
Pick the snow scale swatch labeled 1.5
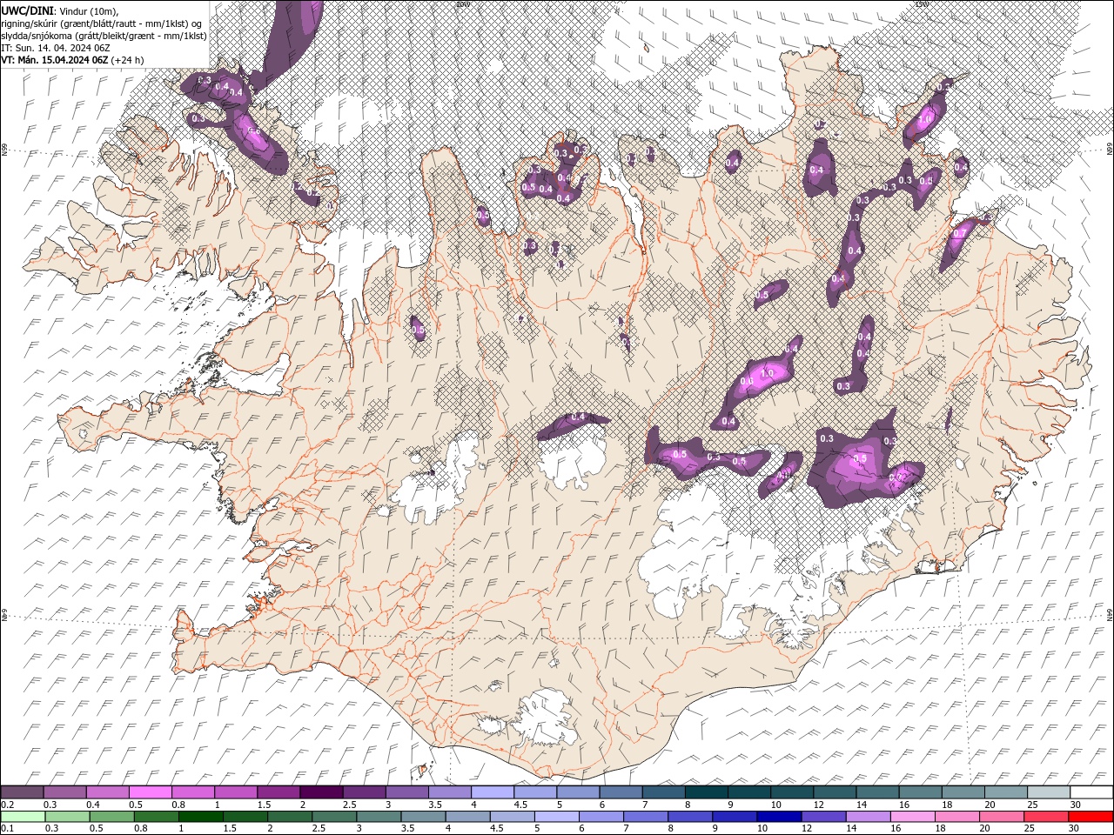click(x=278, y=792)
